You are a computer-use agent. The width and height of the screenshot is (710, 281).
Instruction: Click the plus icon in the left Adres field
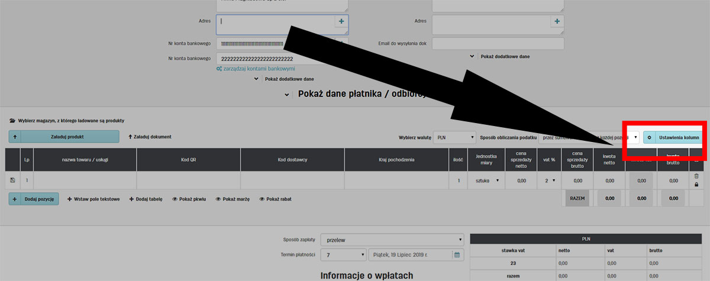(x=341, y=21)
